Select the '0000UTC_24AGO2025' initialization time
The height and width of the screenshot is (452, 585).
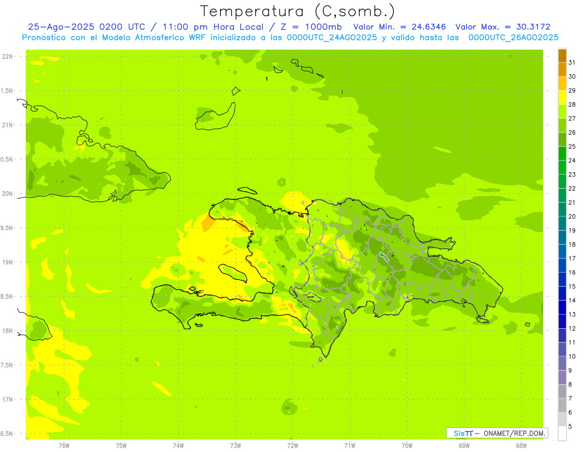[x=332, y=38]
